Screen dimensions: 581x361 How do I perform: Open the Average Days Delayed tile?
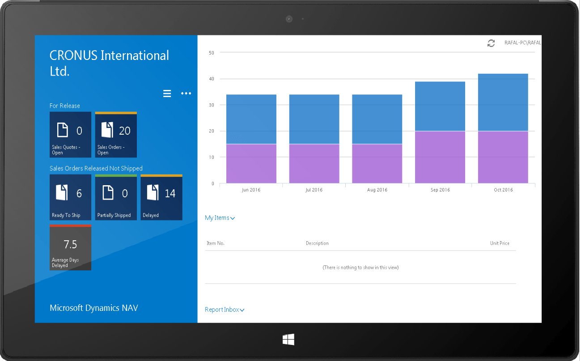point(70,247)
